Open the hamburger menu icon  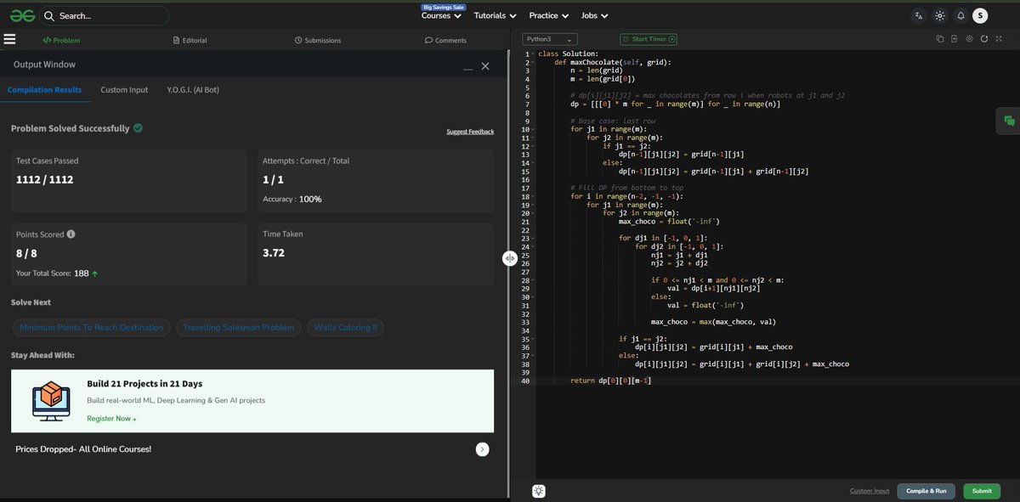[10, 39]
